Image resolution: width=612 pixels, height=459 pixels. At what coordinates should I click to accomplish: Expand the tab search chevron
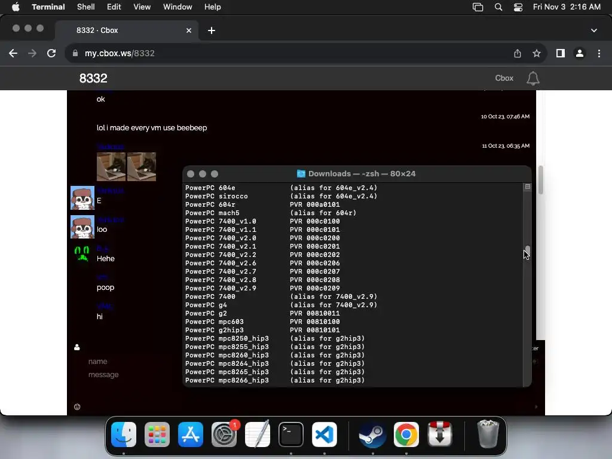click(x=593, y=30)
